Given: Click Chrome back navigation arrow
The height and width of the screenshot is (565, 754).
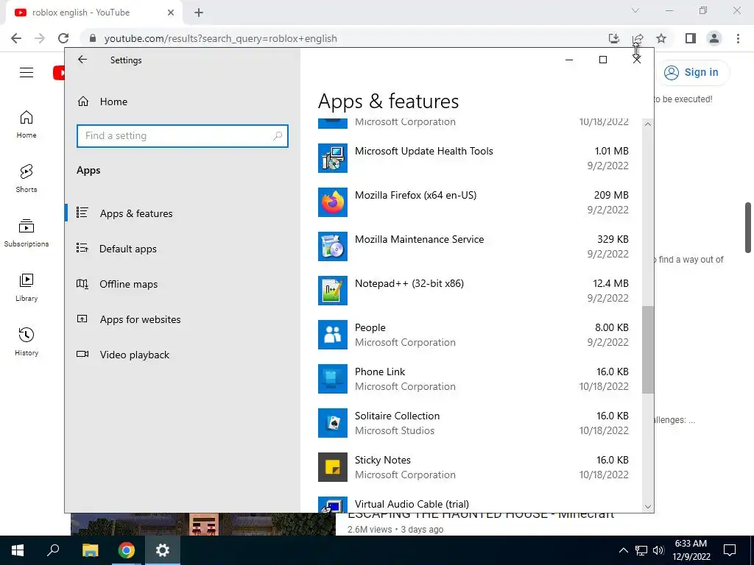Looking at the screenshot, I should click(x=16, y=38).
